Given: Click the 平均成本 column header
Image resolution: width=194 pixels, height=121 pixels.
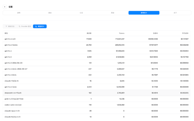Looking at the screenshot, I should pos(185,33).
